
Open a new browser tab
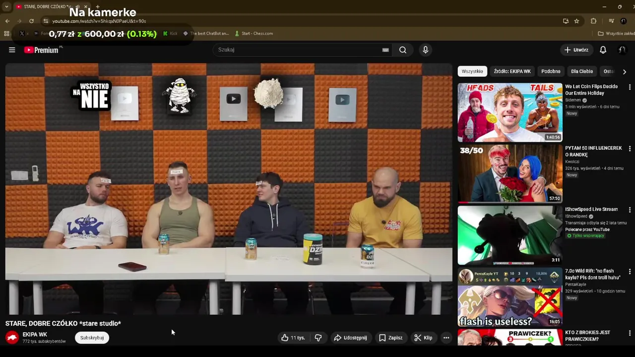(97, 6)
